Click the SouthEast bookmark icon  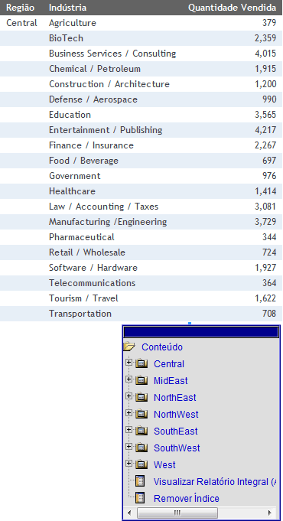tap(141, 431)
